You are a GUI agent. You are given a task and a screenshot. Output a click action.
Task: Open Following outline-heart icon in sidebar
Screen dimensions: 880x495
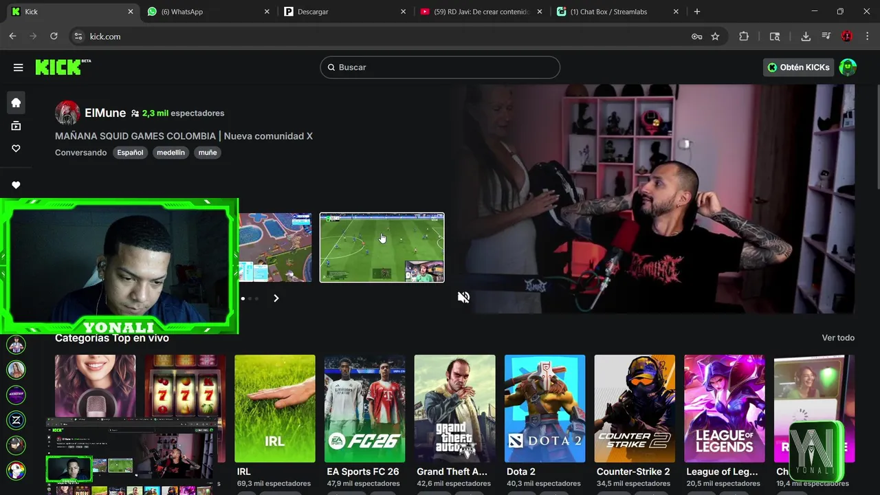coord(16,148)
